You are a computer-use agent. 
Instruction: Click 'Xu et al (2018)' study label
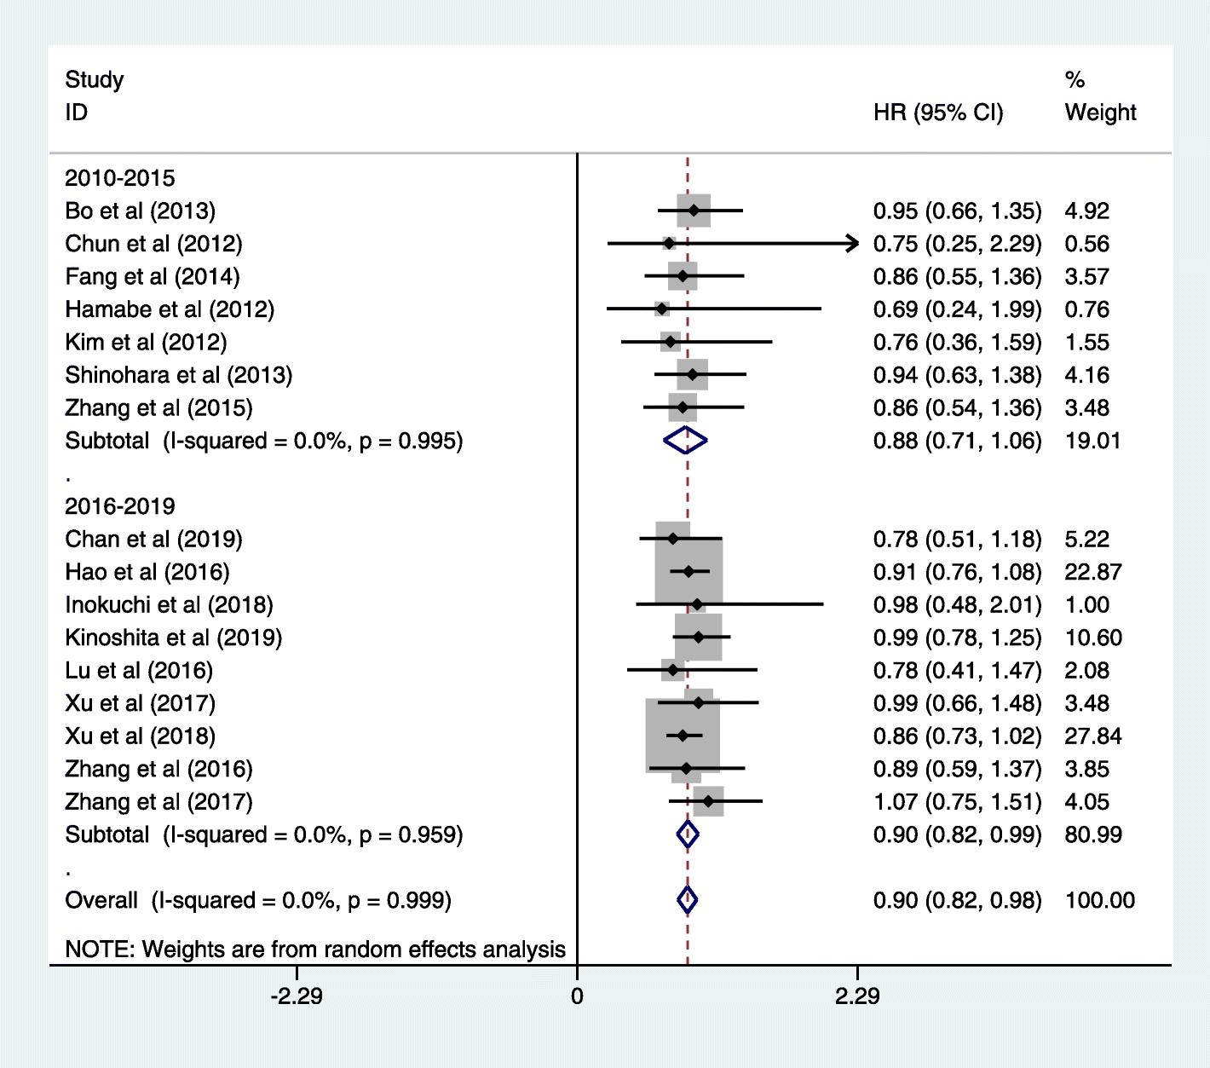(141, 736)
